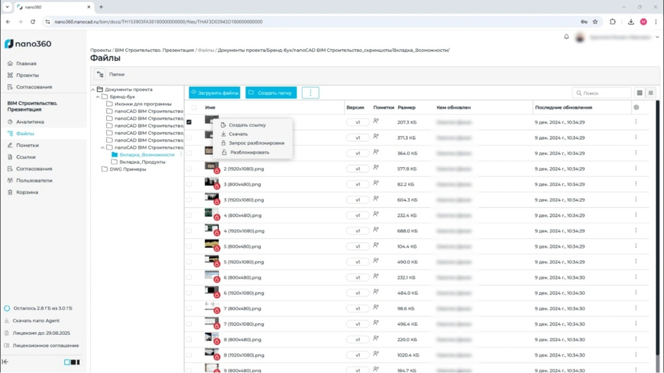Collapse the left sidebar with arrow icon
664x373 pixels.
[5, 362]
